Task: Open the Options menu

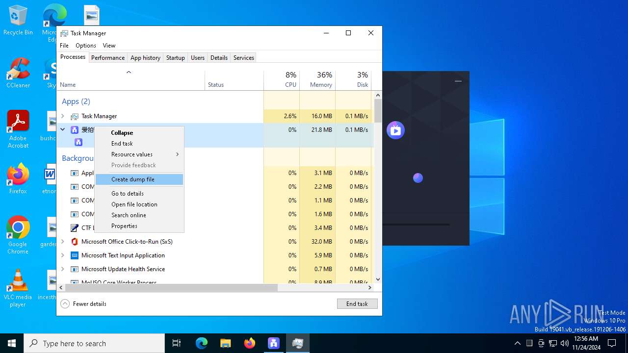Action: 86,46
